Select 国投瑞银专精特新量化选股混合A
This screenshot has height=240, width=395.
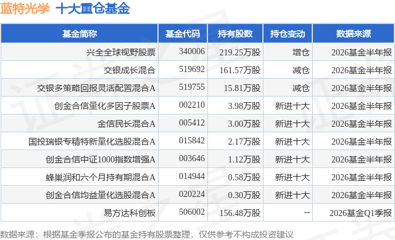pos(92,142)
